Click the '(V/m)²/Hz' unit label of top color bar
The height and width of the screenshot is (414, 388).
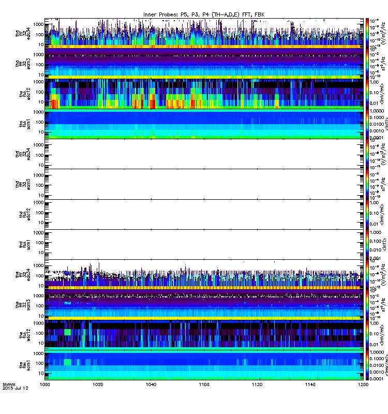(383, 34)
